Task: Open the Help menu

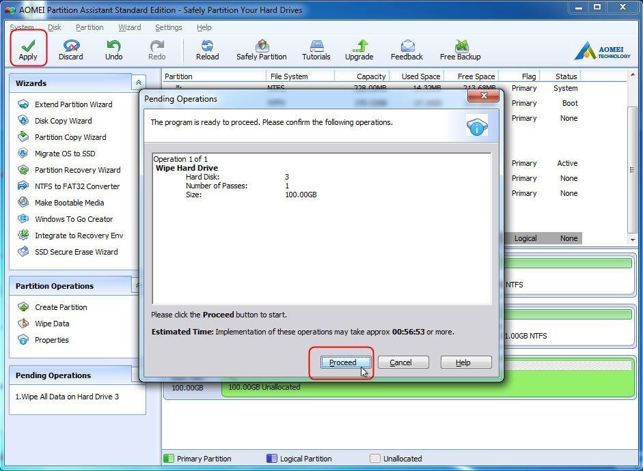Action: (204, 27)
